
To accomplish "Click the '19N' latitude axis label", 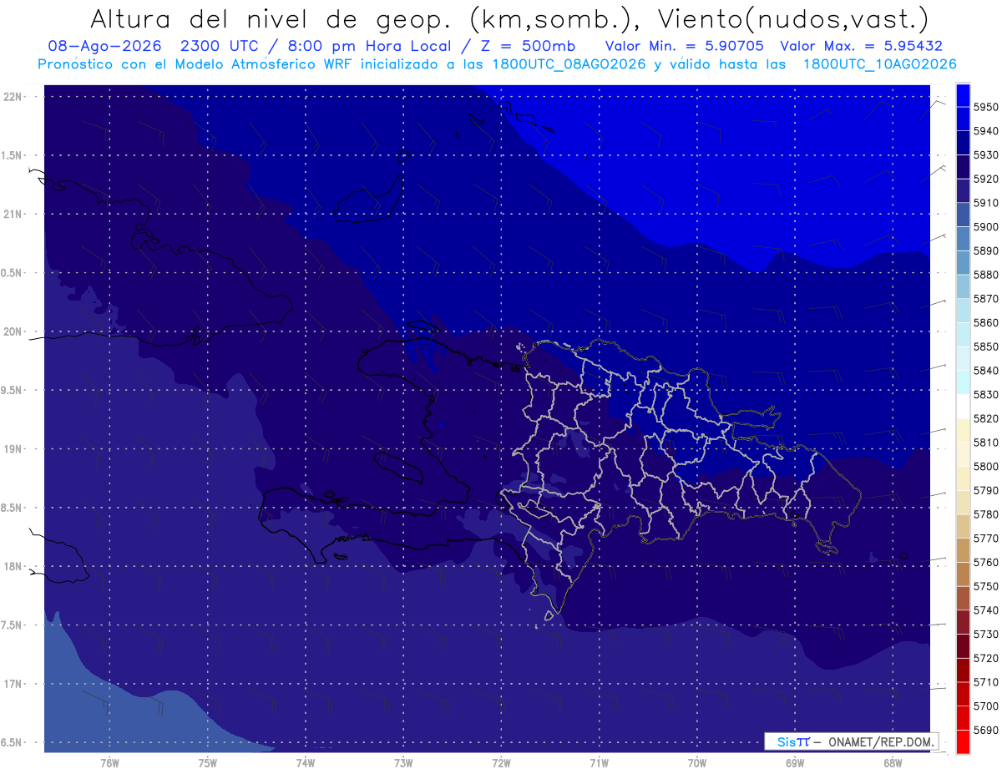I will pyautogui.click(x=13, y=449).
